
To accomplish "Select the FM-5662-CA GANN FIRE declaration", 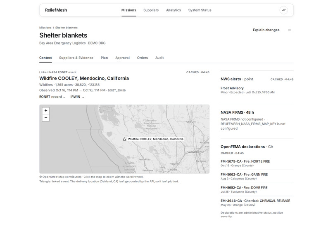I will tap(257, 176).
